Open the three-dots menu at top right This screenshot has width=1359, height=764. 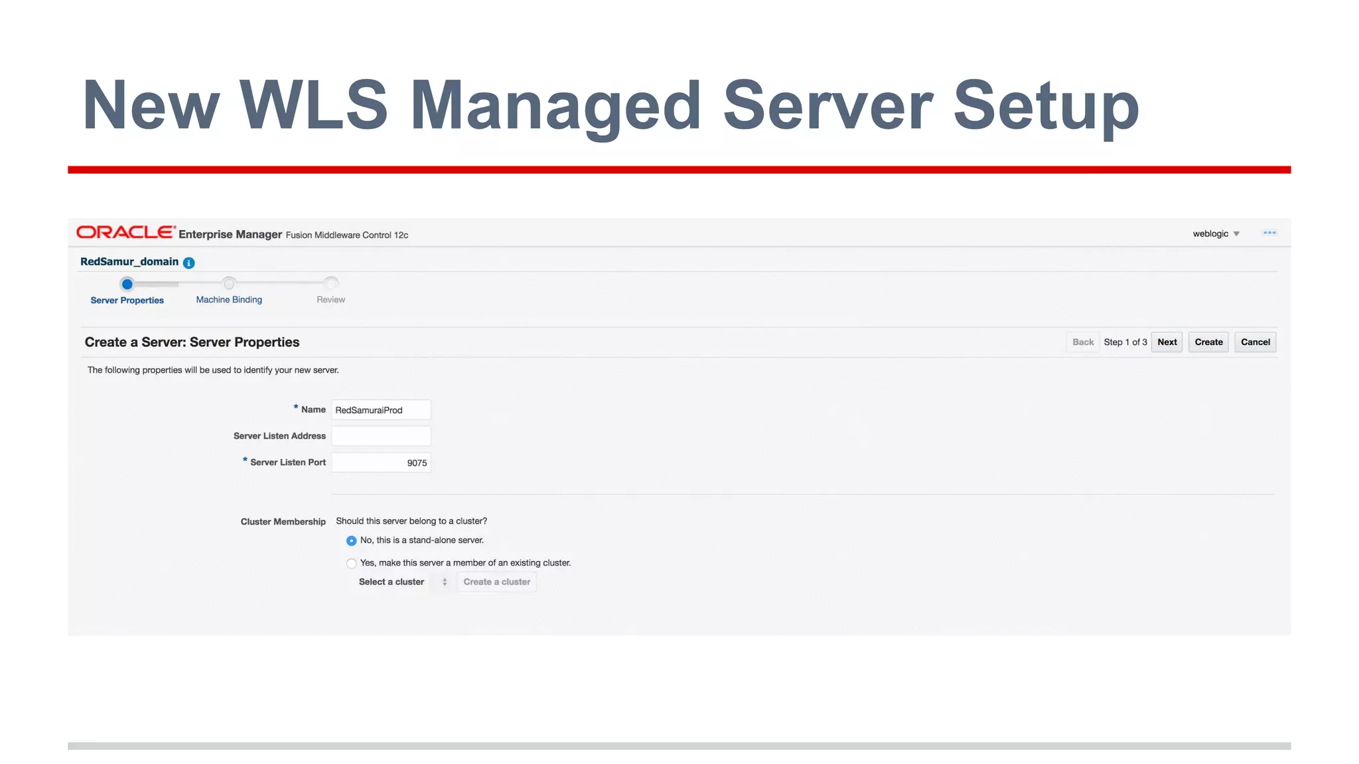click(1269, 233)
